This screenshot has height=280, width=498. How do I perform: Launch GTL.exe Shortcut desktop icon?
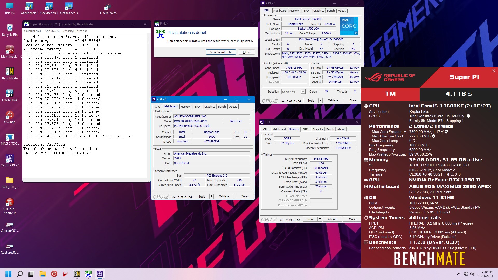[x=10, y=206]
